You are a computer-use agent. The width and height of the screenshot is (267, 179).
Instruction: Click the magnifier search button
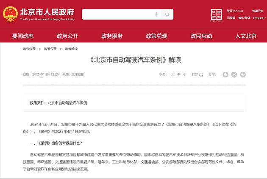(x=166, y=14)
